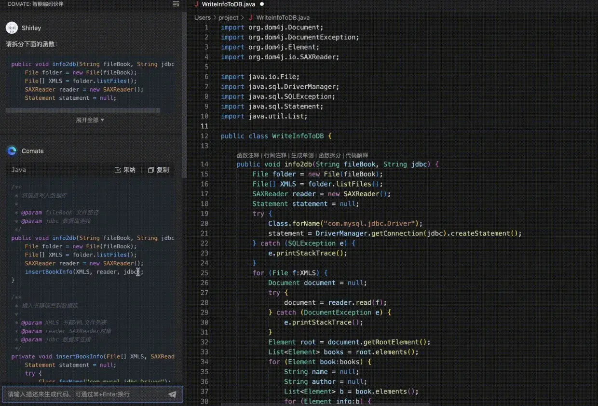Click the 代码解释 code lens link
Image resolution: width=598 pixels, height=406 pixels.
click(x=357, y=155)
